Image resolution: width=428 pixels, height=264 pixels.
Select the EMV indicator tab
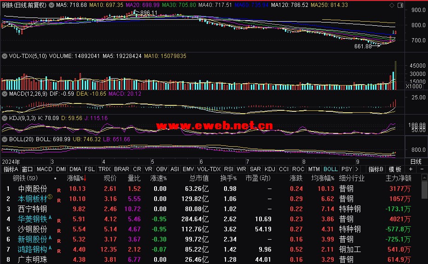click(x=188, y=169)
